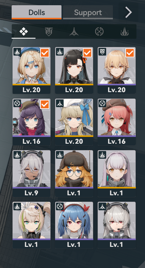Filter dolls by triple-spike class icon
The image size is (145, 268).
pyautogui.click(x=125, y=32)
